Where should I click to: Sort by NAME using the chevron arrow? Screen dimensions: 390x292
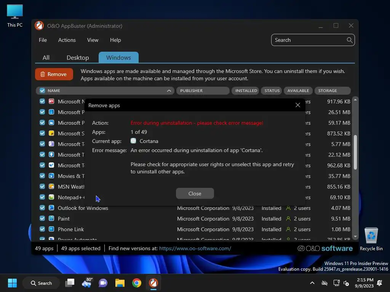(x=169, y=90)
